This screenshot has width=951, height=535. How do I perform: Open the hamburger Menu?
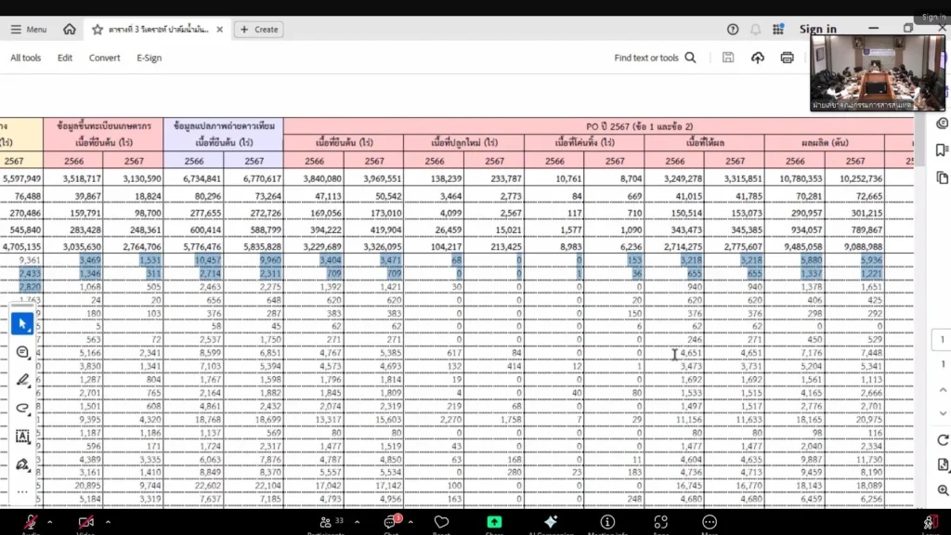[29, 29]
